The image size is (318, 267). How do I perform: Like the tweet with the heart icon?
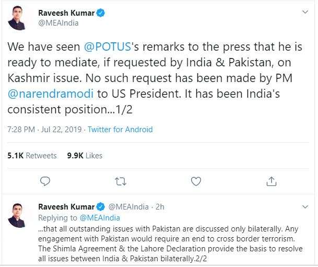coord(196,181)
